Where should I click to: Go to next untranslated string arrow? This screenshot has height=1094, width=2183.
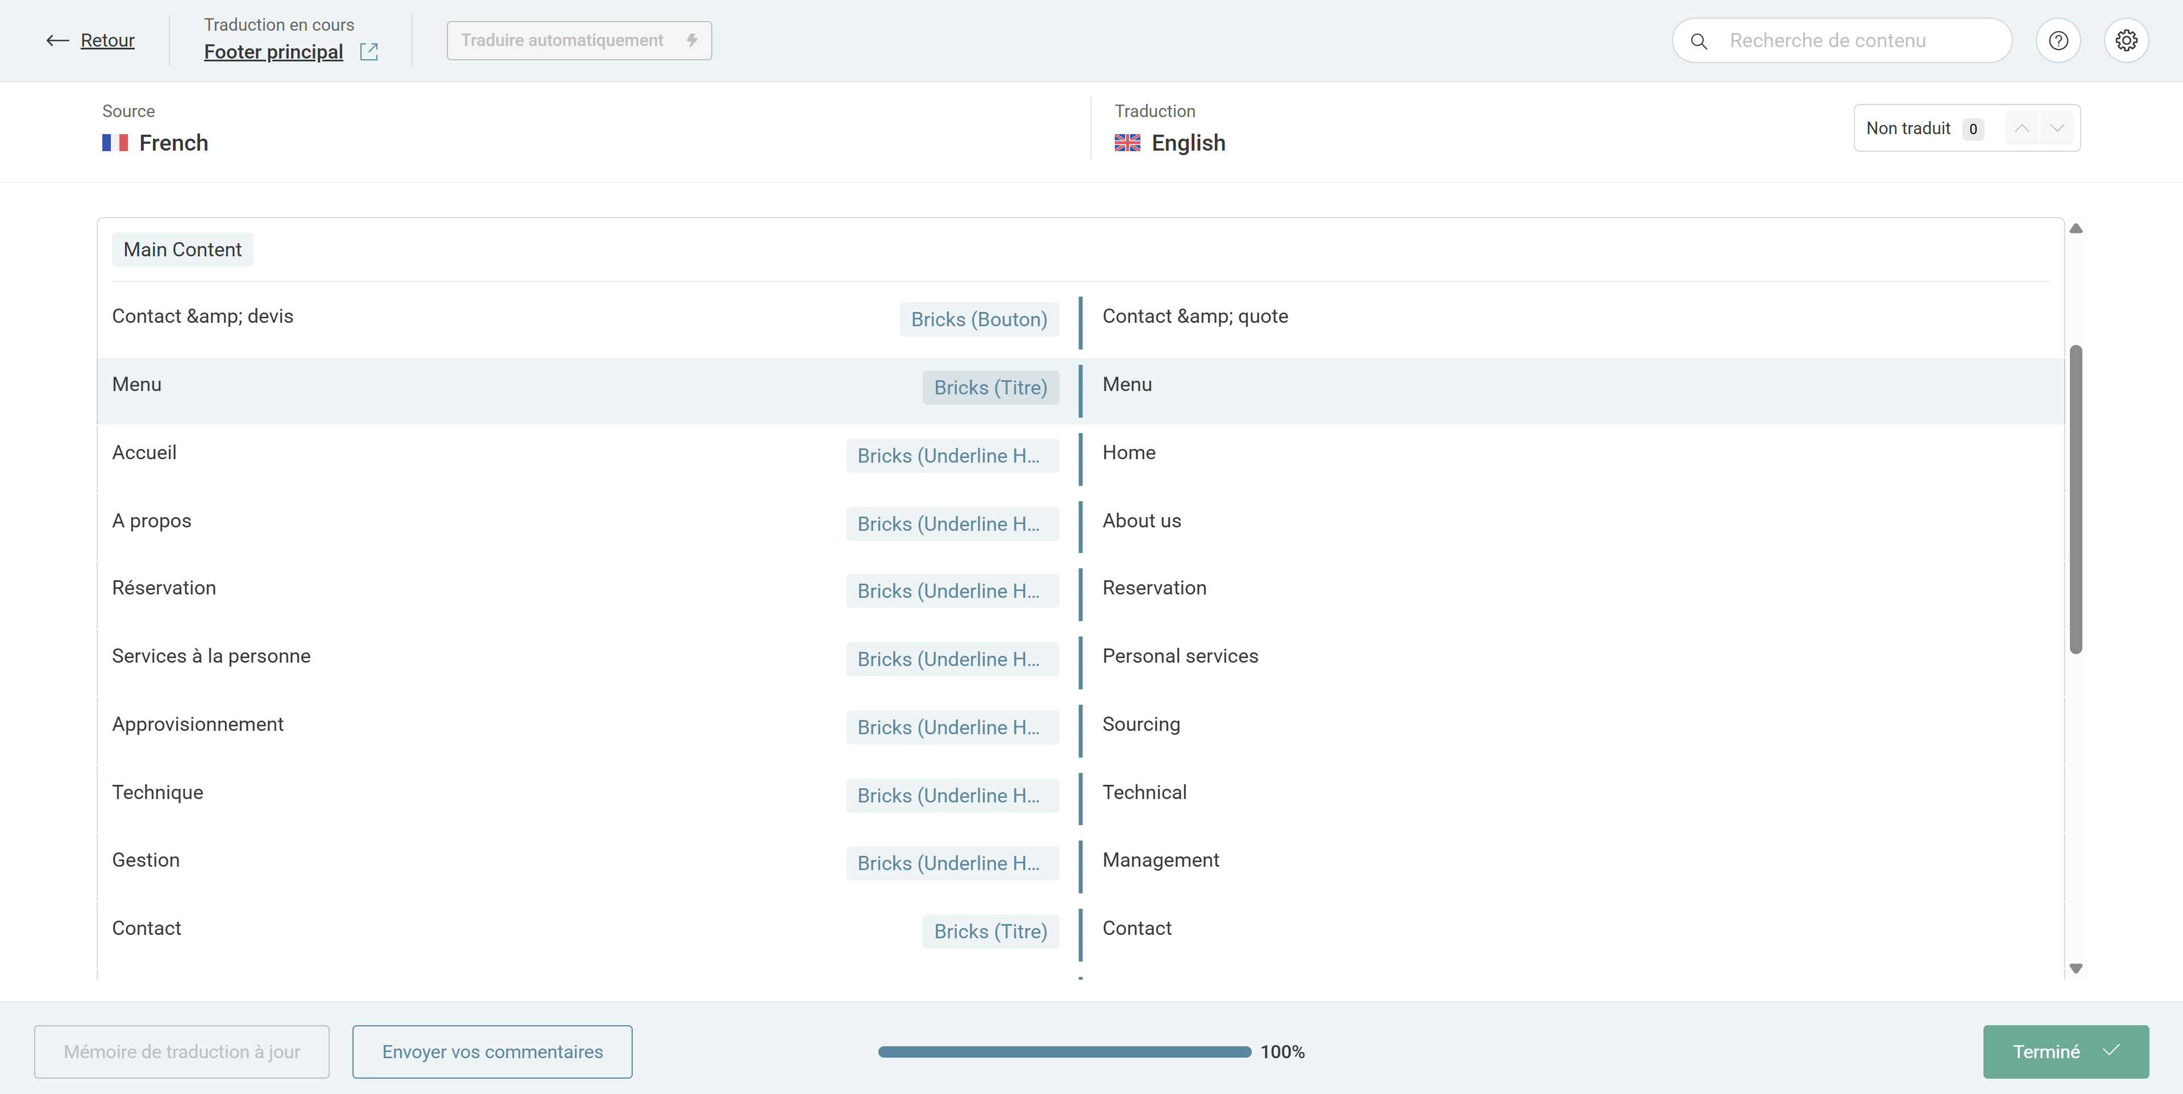click(2057, 128)
